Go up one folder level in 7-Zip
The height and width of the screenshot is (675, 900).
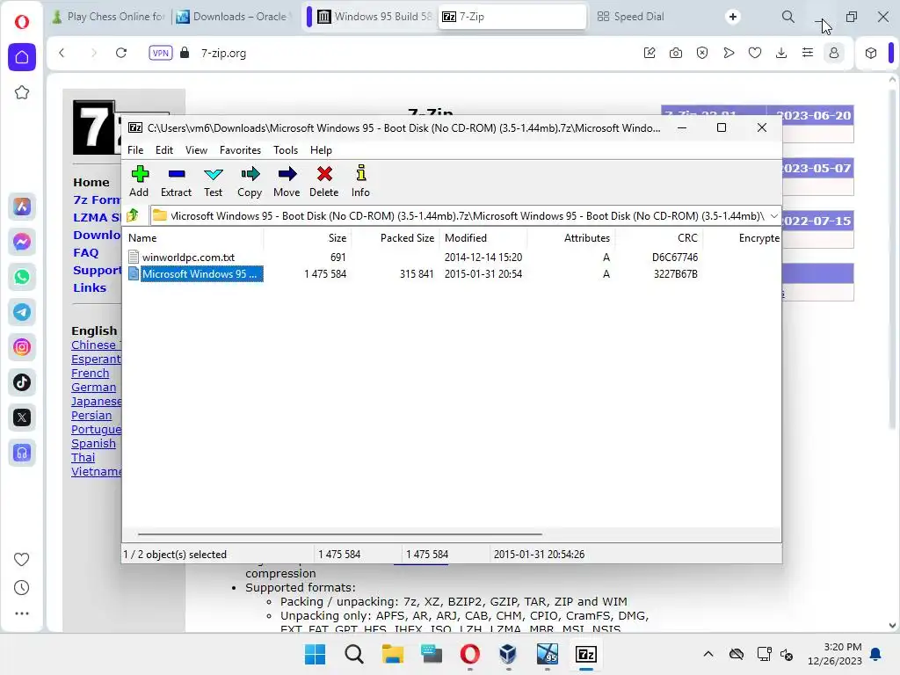point(134,216)
